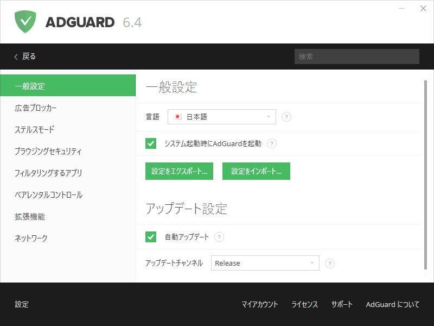The width and height of the screenshot is (434, 326).
Task: Click help icon beside アップデートチャンネル dropdown
Action: [329, 263]
